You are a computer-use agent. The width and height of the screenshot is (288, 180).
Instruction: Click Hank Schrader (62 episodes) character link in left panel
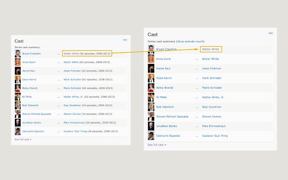[72, 80]
